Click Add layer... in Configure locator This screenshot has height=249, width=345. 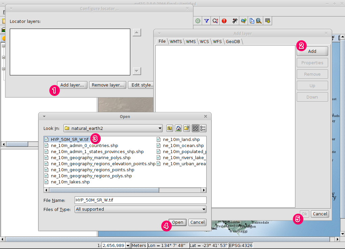(72, 85)
